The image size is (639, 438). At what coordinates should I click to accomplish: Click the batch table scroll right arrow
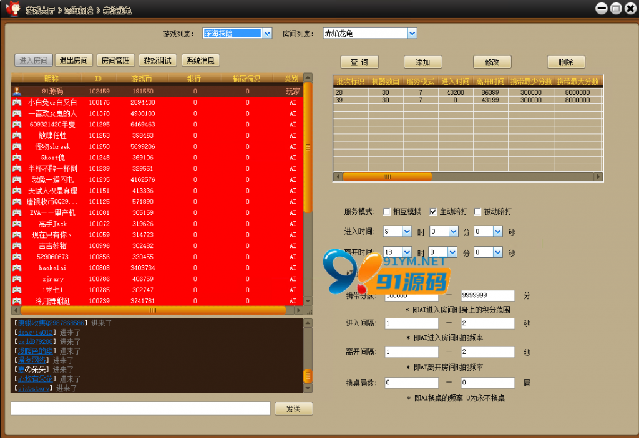click(598, 177)
